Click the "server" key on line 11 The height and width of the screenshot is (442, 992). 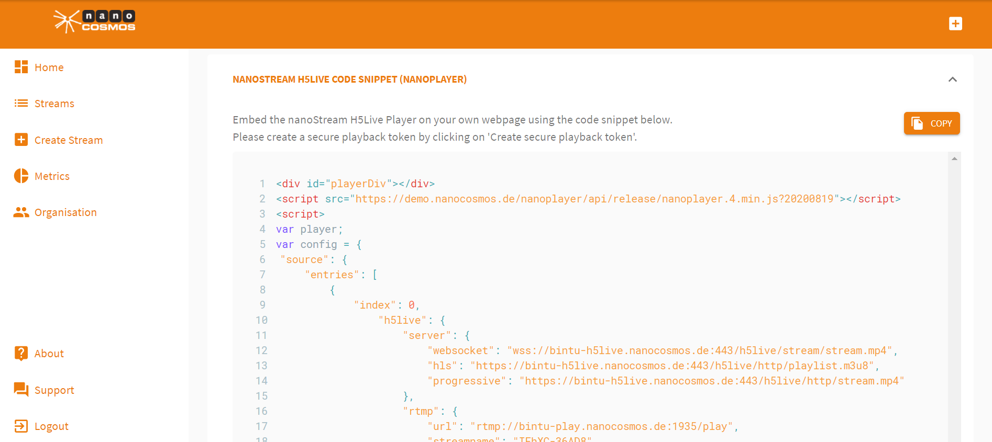(x=426, y=335)
